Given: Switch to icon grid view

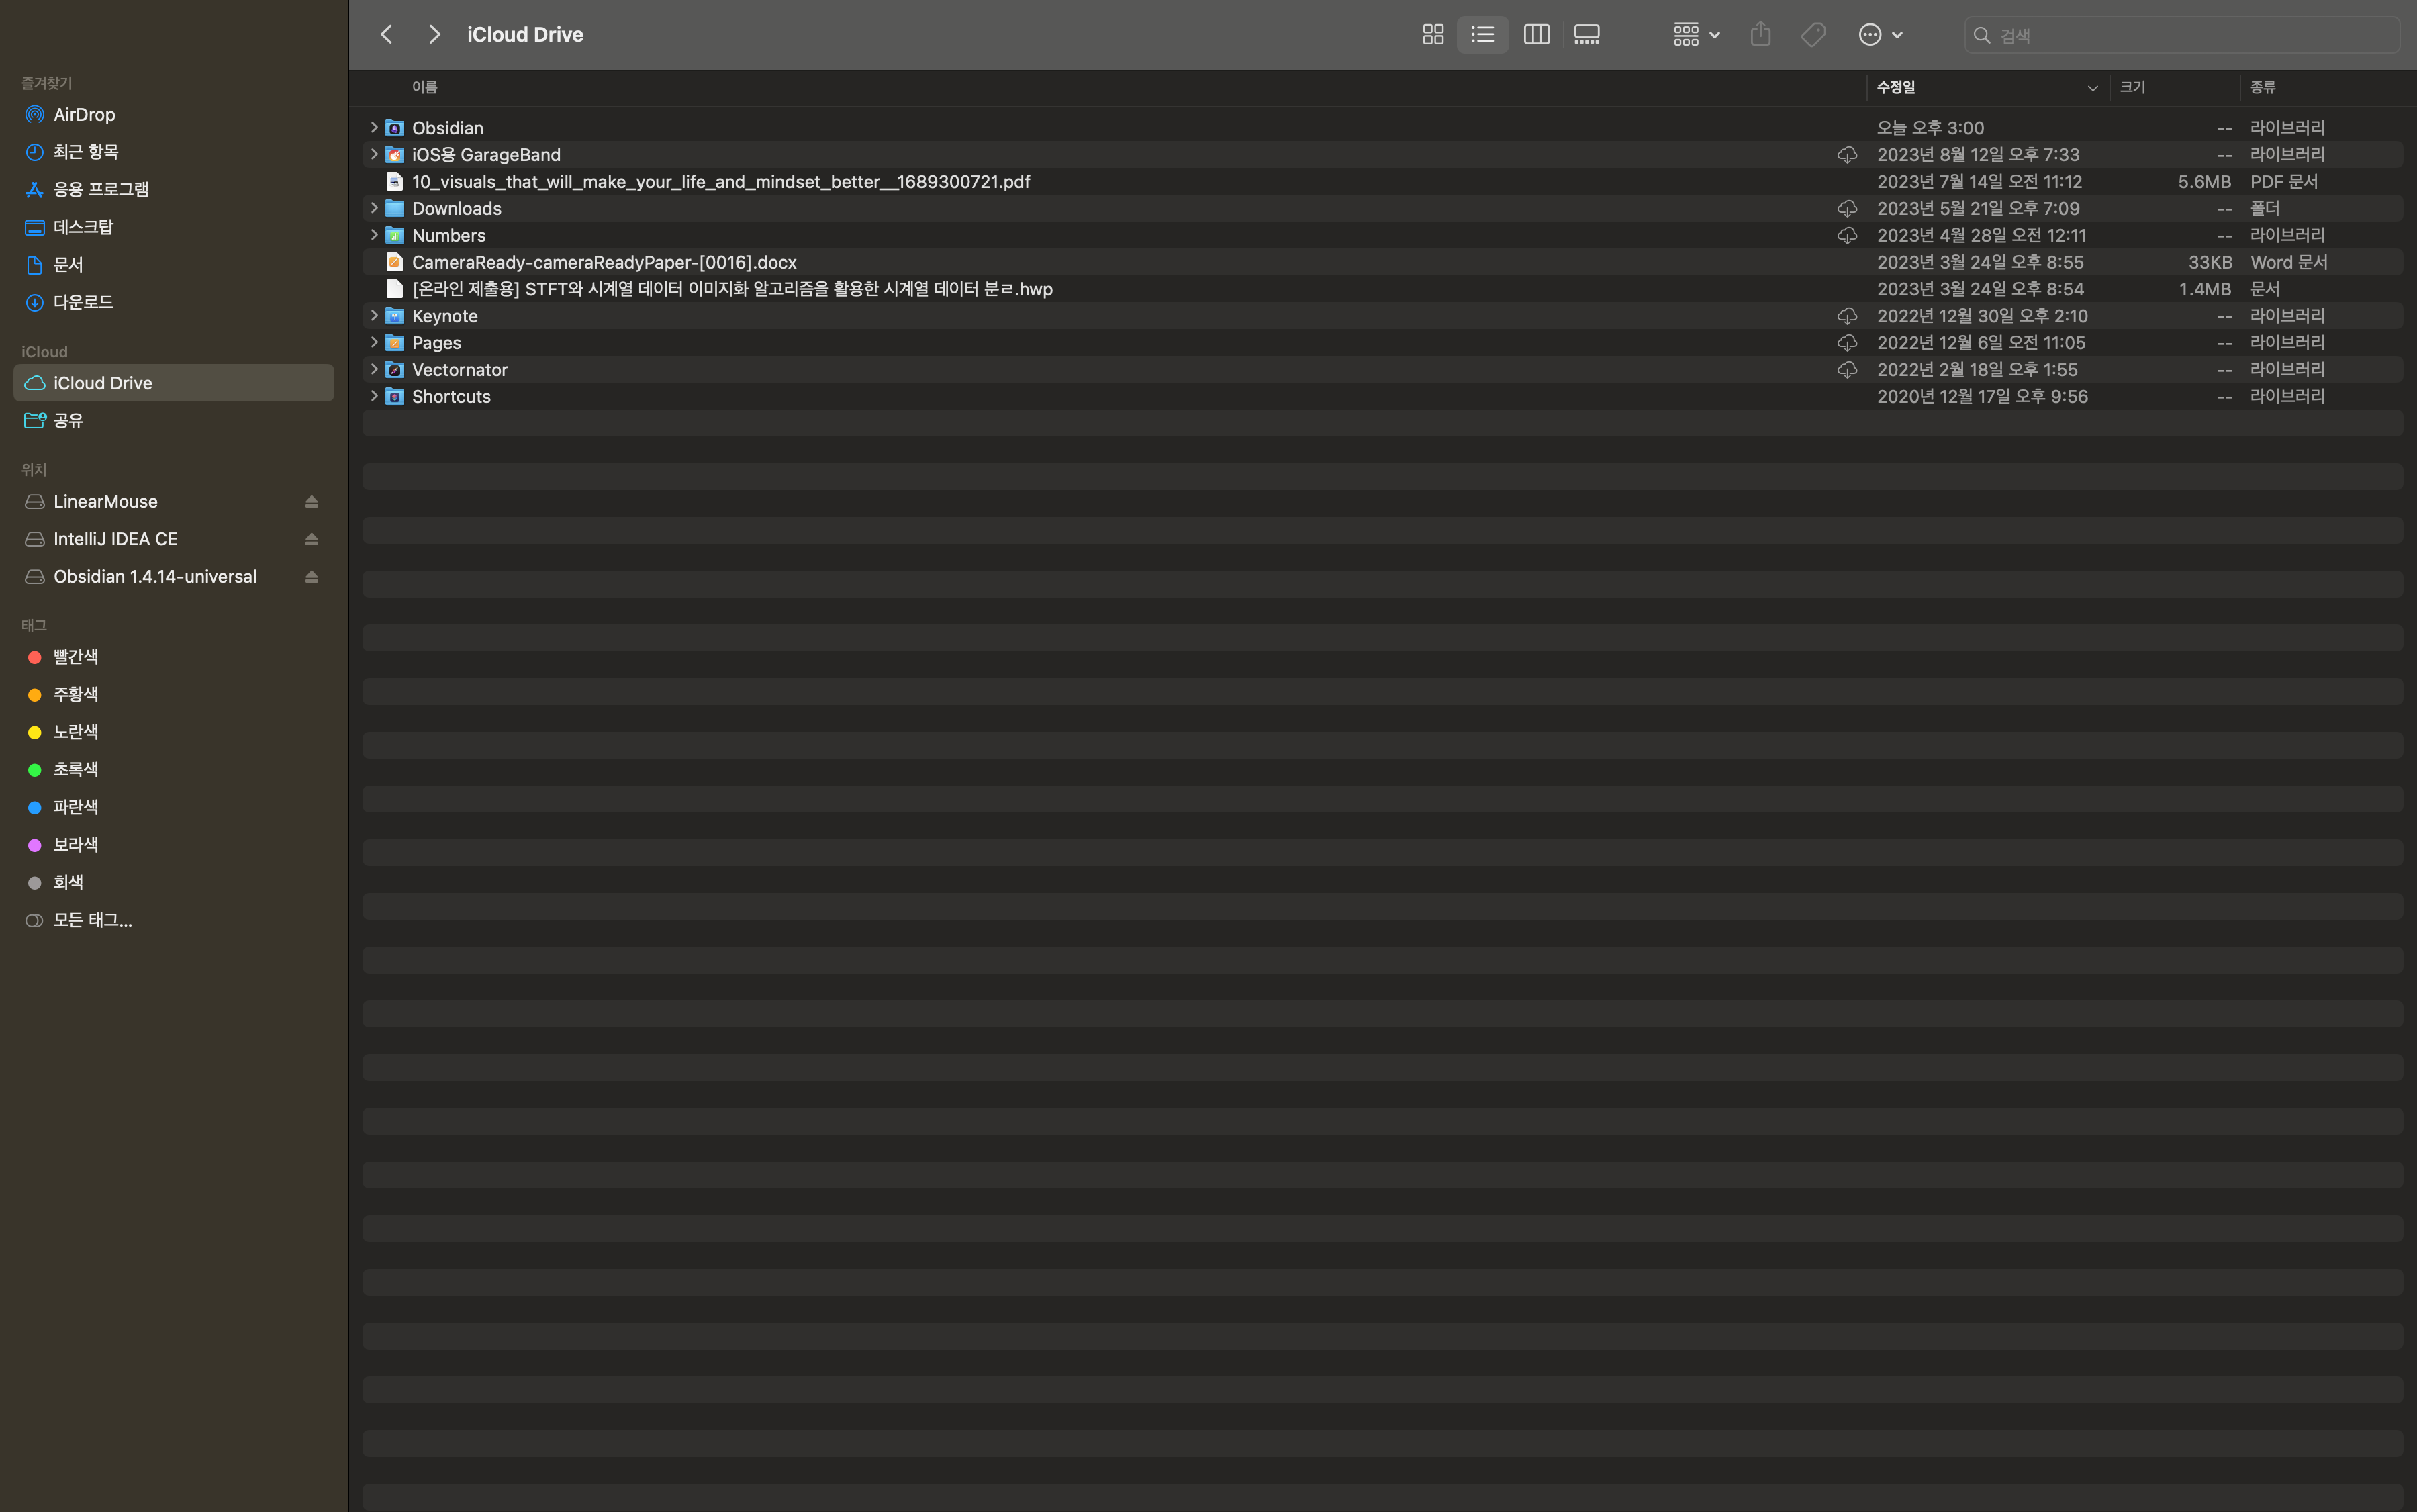Looking at the screenshot, I should 1432,35.
